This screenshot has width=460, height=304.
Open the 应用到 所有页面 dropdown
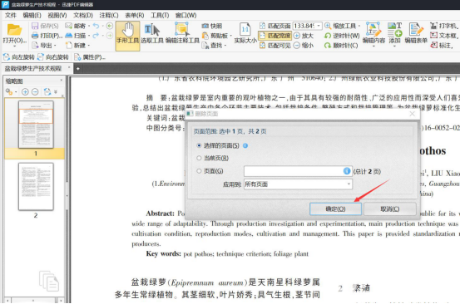click(298, 184)
